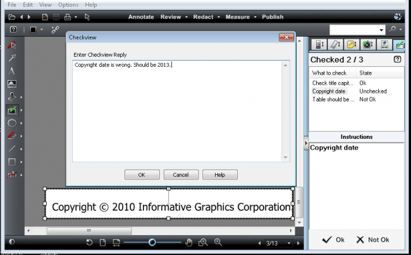Switch to Review mode
The height and width of the screenshot is (255, 411).
171,17
